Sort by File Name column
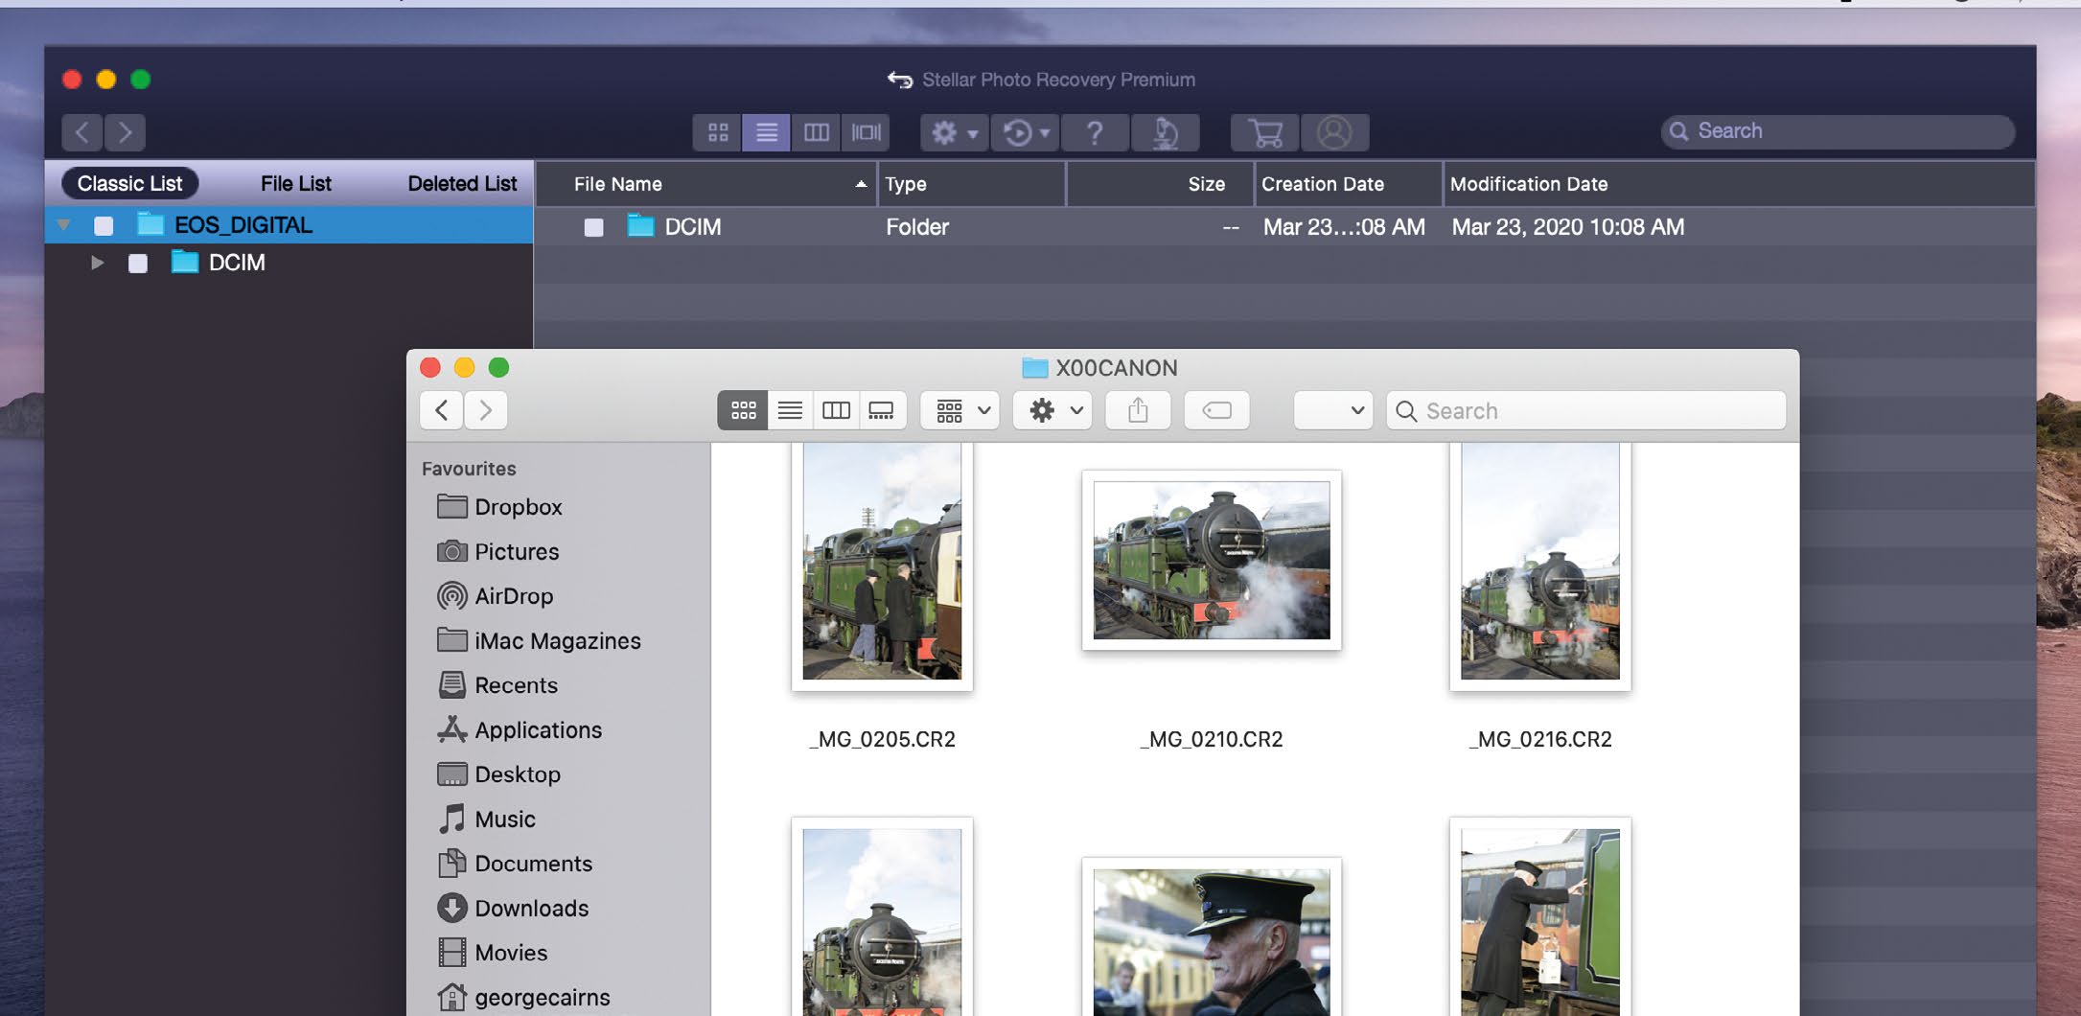 (706, 184)
